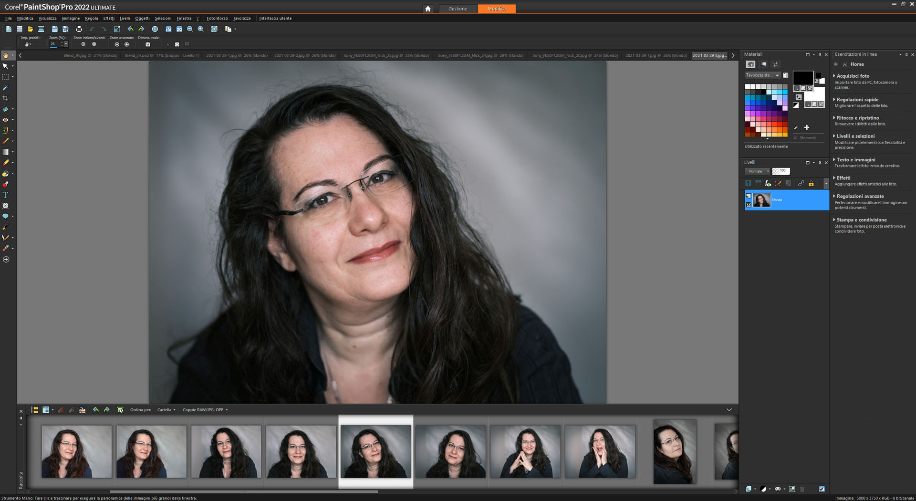
Task: Toggle the Strumenti checkbox in Materiali
Action: tap(795, 138)
